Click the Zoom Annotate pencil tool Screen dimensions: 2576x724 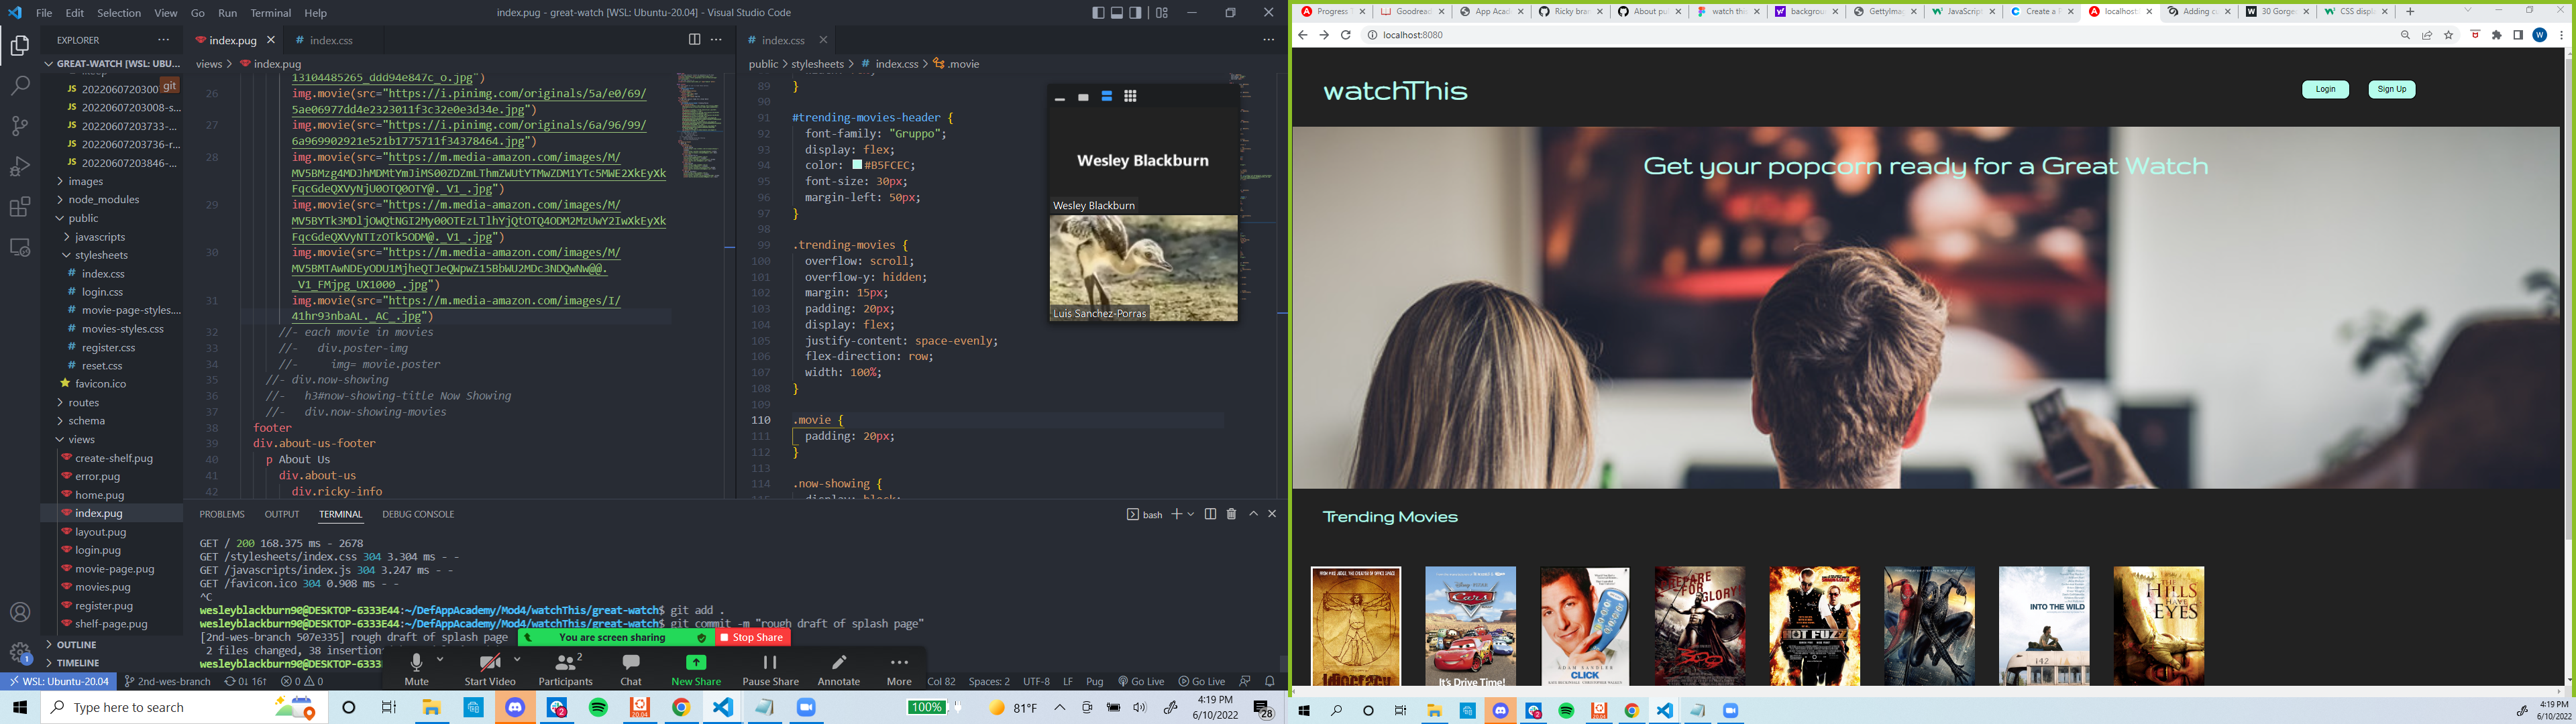click(839, 669)
